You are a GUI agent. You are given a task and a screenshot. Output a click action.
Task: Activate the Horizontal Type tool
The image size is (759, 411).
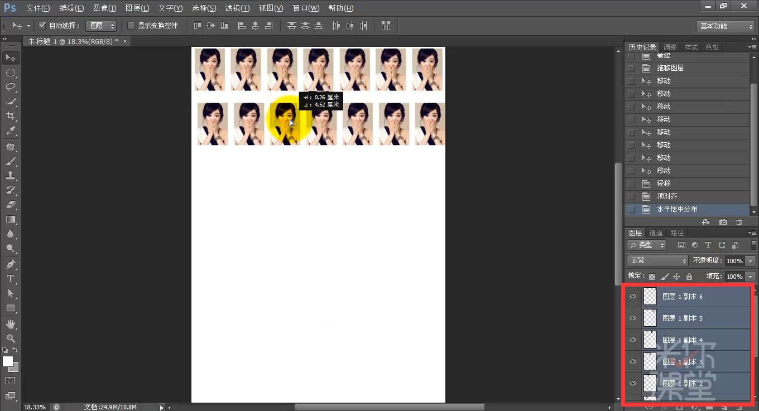[x=11, y=279]
